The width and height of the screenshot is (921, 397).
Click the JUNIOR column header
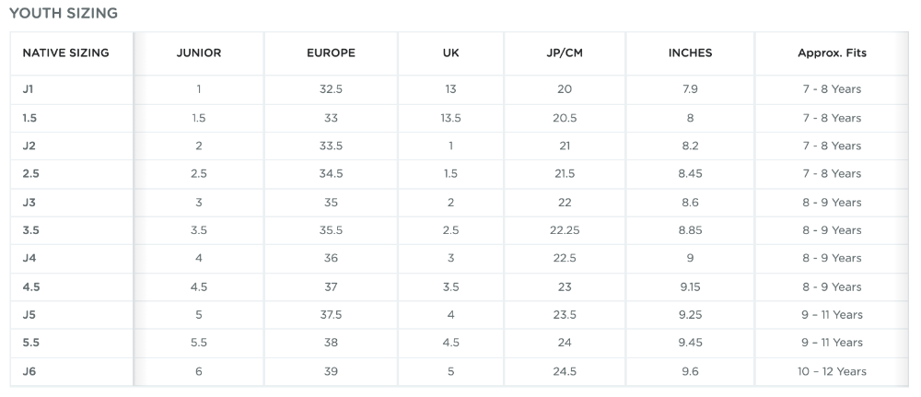(x=199, y=53)
